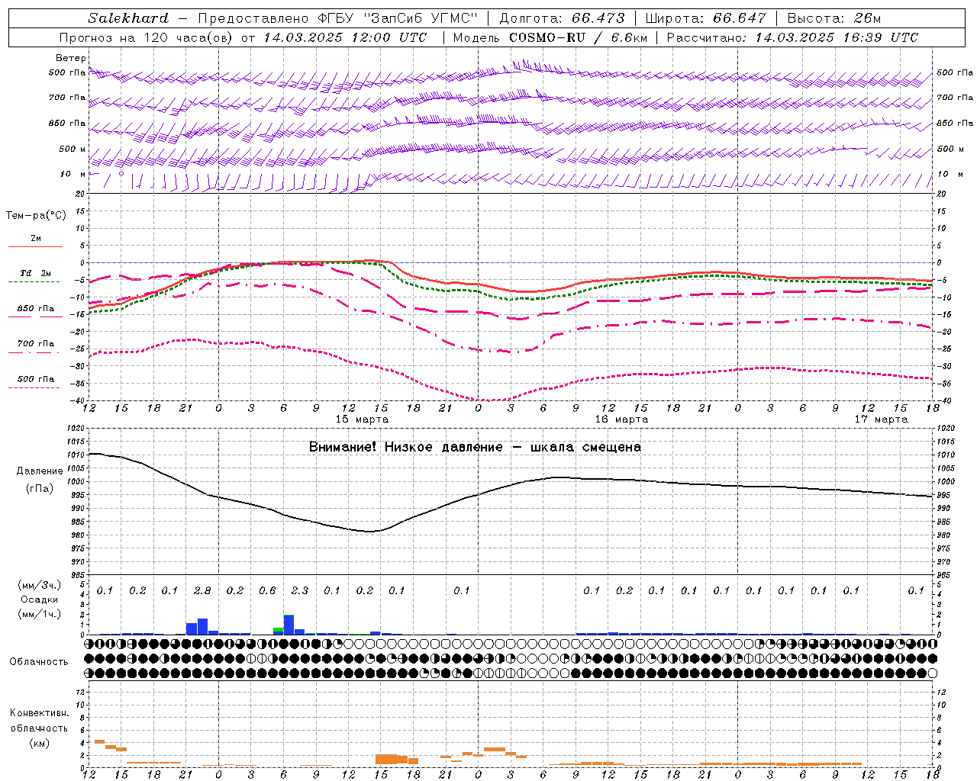
Task: Select the forecast start 14.03.2025 12:00 UTC
Action: point(345,37)
